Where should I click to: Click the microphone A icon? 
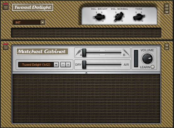tap(79, 52)
